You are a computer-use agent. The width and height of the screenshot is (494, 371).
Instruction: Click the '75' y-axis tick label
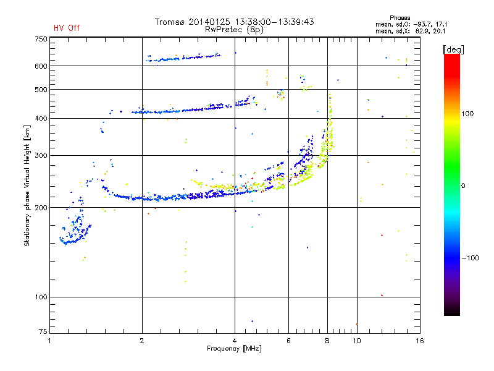(43, 331)
